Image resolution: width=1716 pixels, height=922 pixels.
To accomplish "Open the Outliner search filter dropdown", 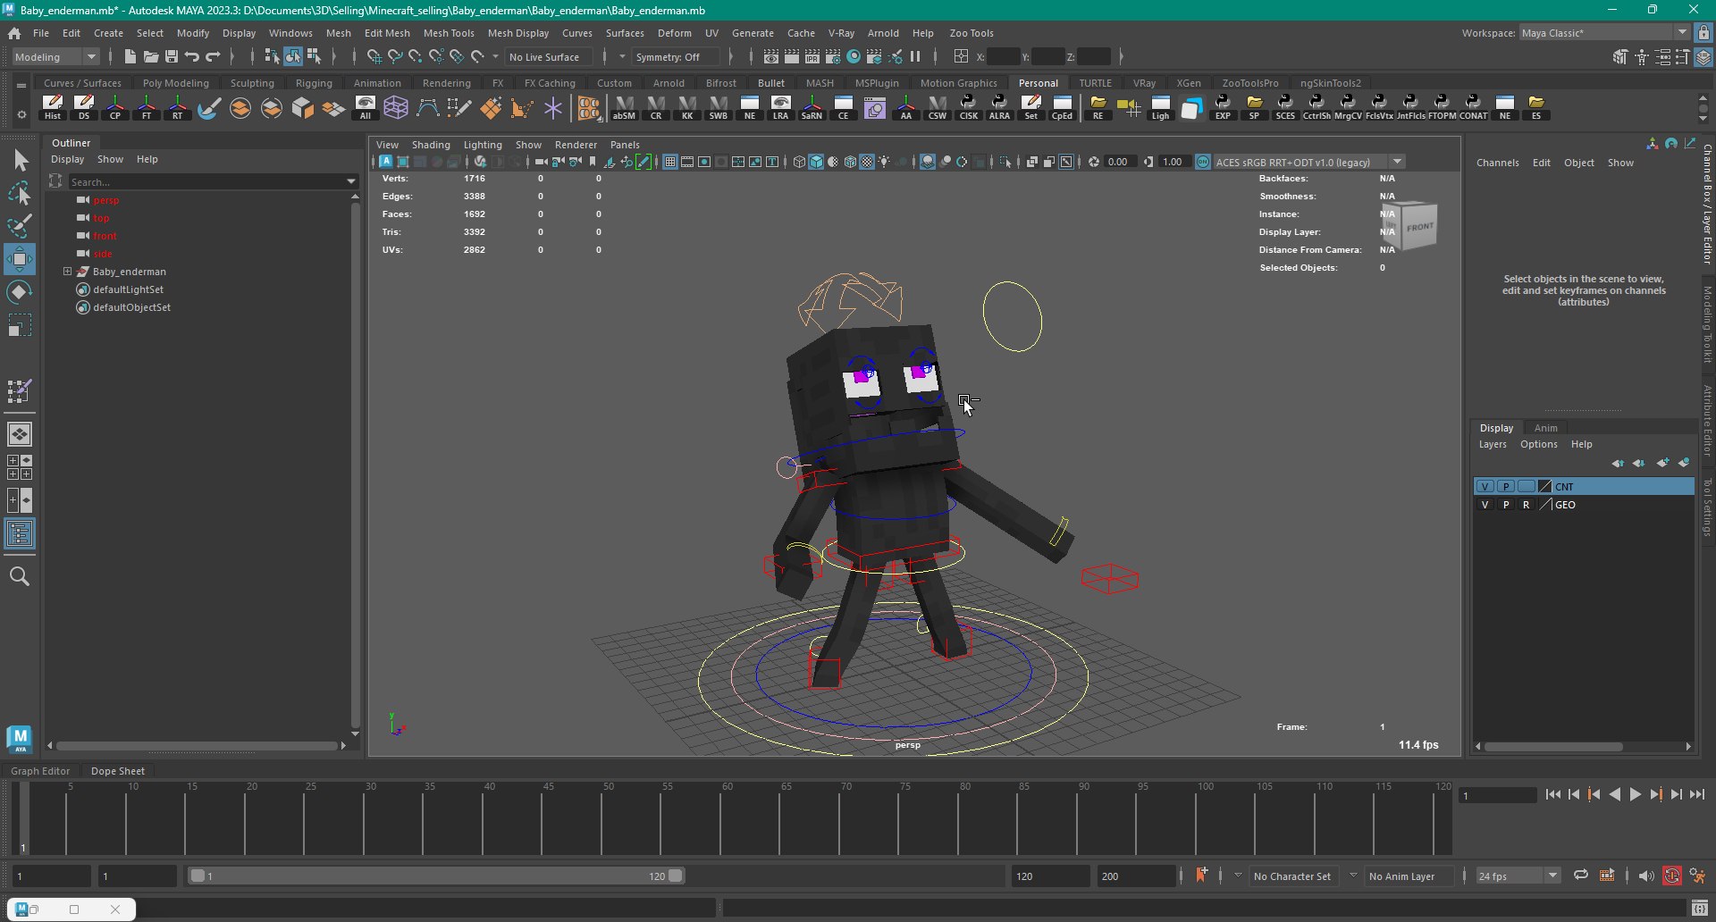I will pos(351,181).
